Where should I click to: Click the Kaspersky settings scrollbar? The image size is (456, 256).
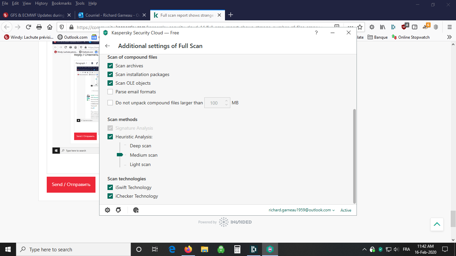pyautogui.click(x=355, y=156)
